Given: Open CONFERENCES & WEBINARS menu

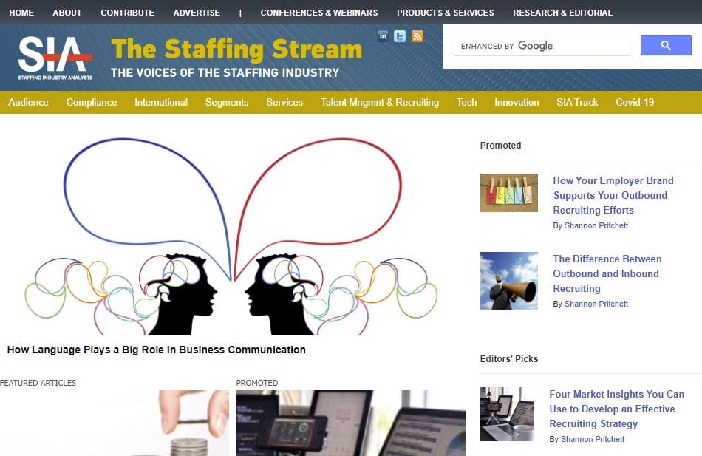Looking at the screenshot, I should click(319, 13).
